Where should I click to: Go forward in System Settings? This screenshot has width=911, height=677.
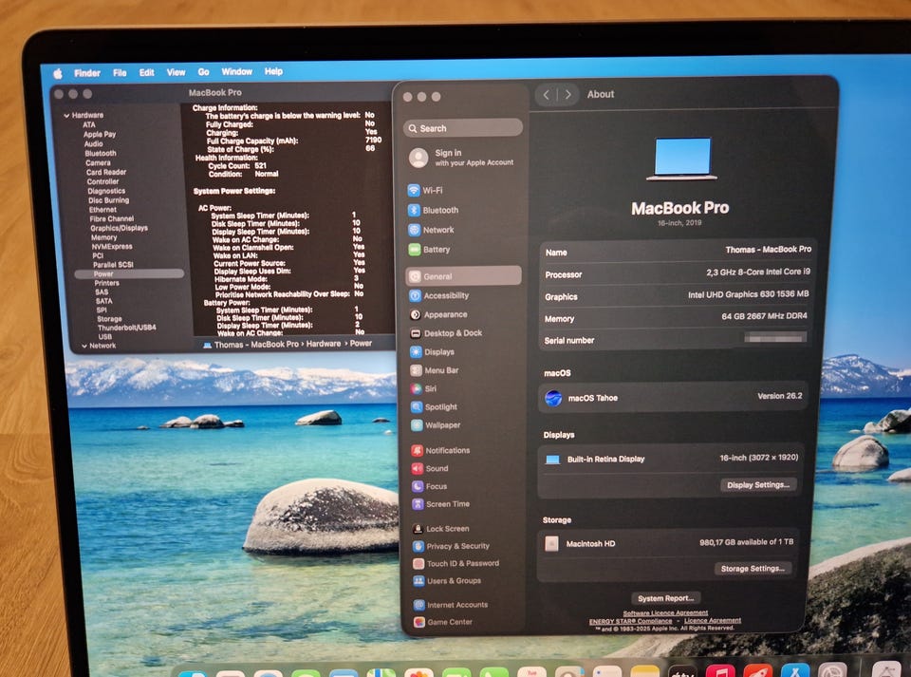pos(568,94)
